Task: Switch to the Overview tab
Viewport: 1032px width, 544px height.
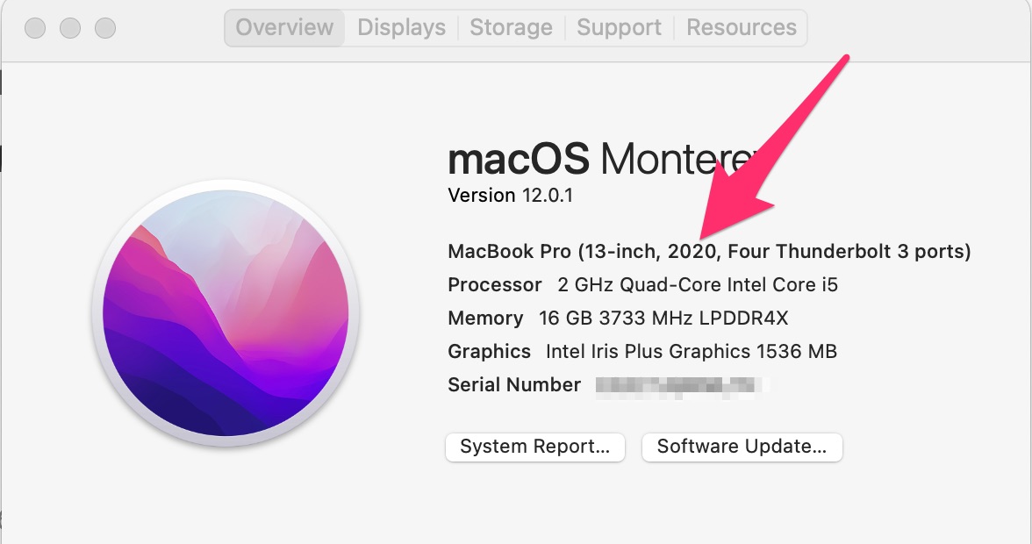Action: [x=284, y=27]
